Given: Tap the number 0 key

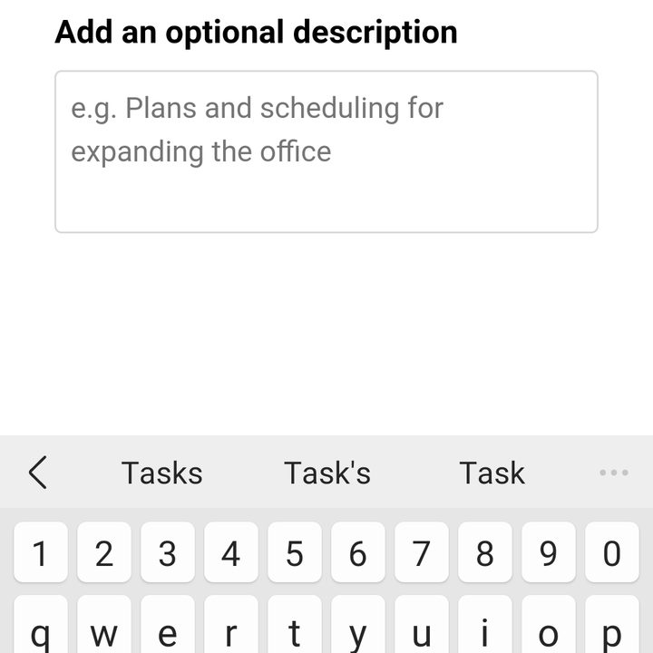Looking at the screenshot, I should click(612, 552).
